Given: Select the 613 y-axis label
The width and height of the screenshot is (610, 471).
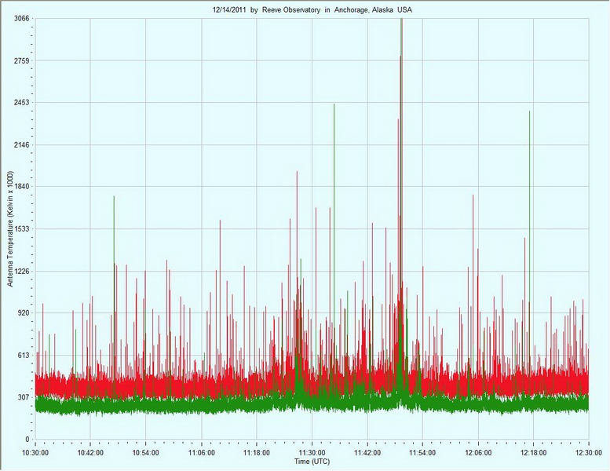Looking at the screenshot, I should [x=24, y=355].
